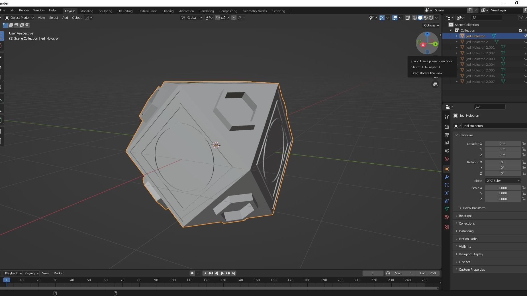Expand the Jedi Holocron 2.003 outliner row
Screen dimensions: 527x296
[457, 59]
